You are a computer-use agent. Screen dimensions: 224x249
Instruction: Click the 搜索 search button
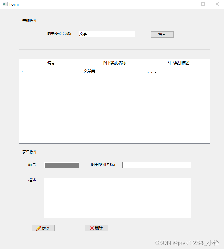pyautogui.click(x=162, y=34)
